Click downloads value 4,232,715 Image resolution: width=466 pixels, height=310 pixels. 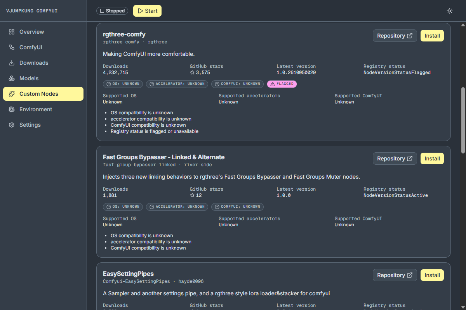coord(115,72)
